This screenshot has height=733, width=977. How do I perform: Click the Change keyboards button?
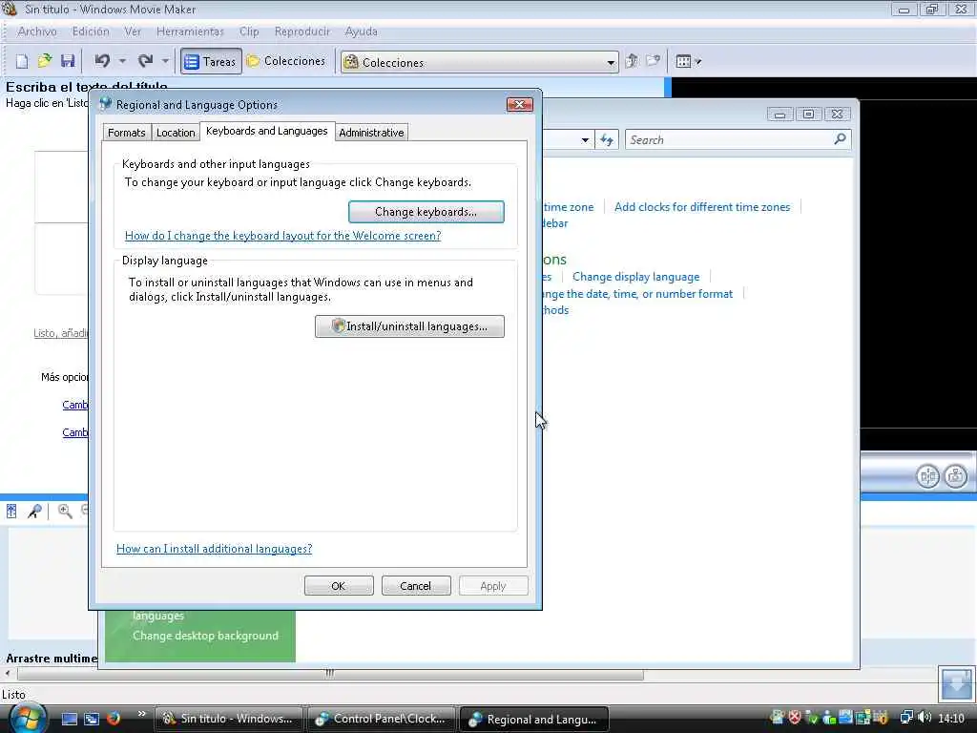[x=426, y=212]
